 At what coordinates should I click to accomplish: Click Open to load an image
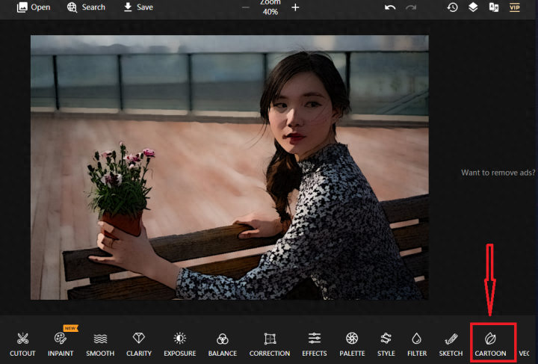34,7
